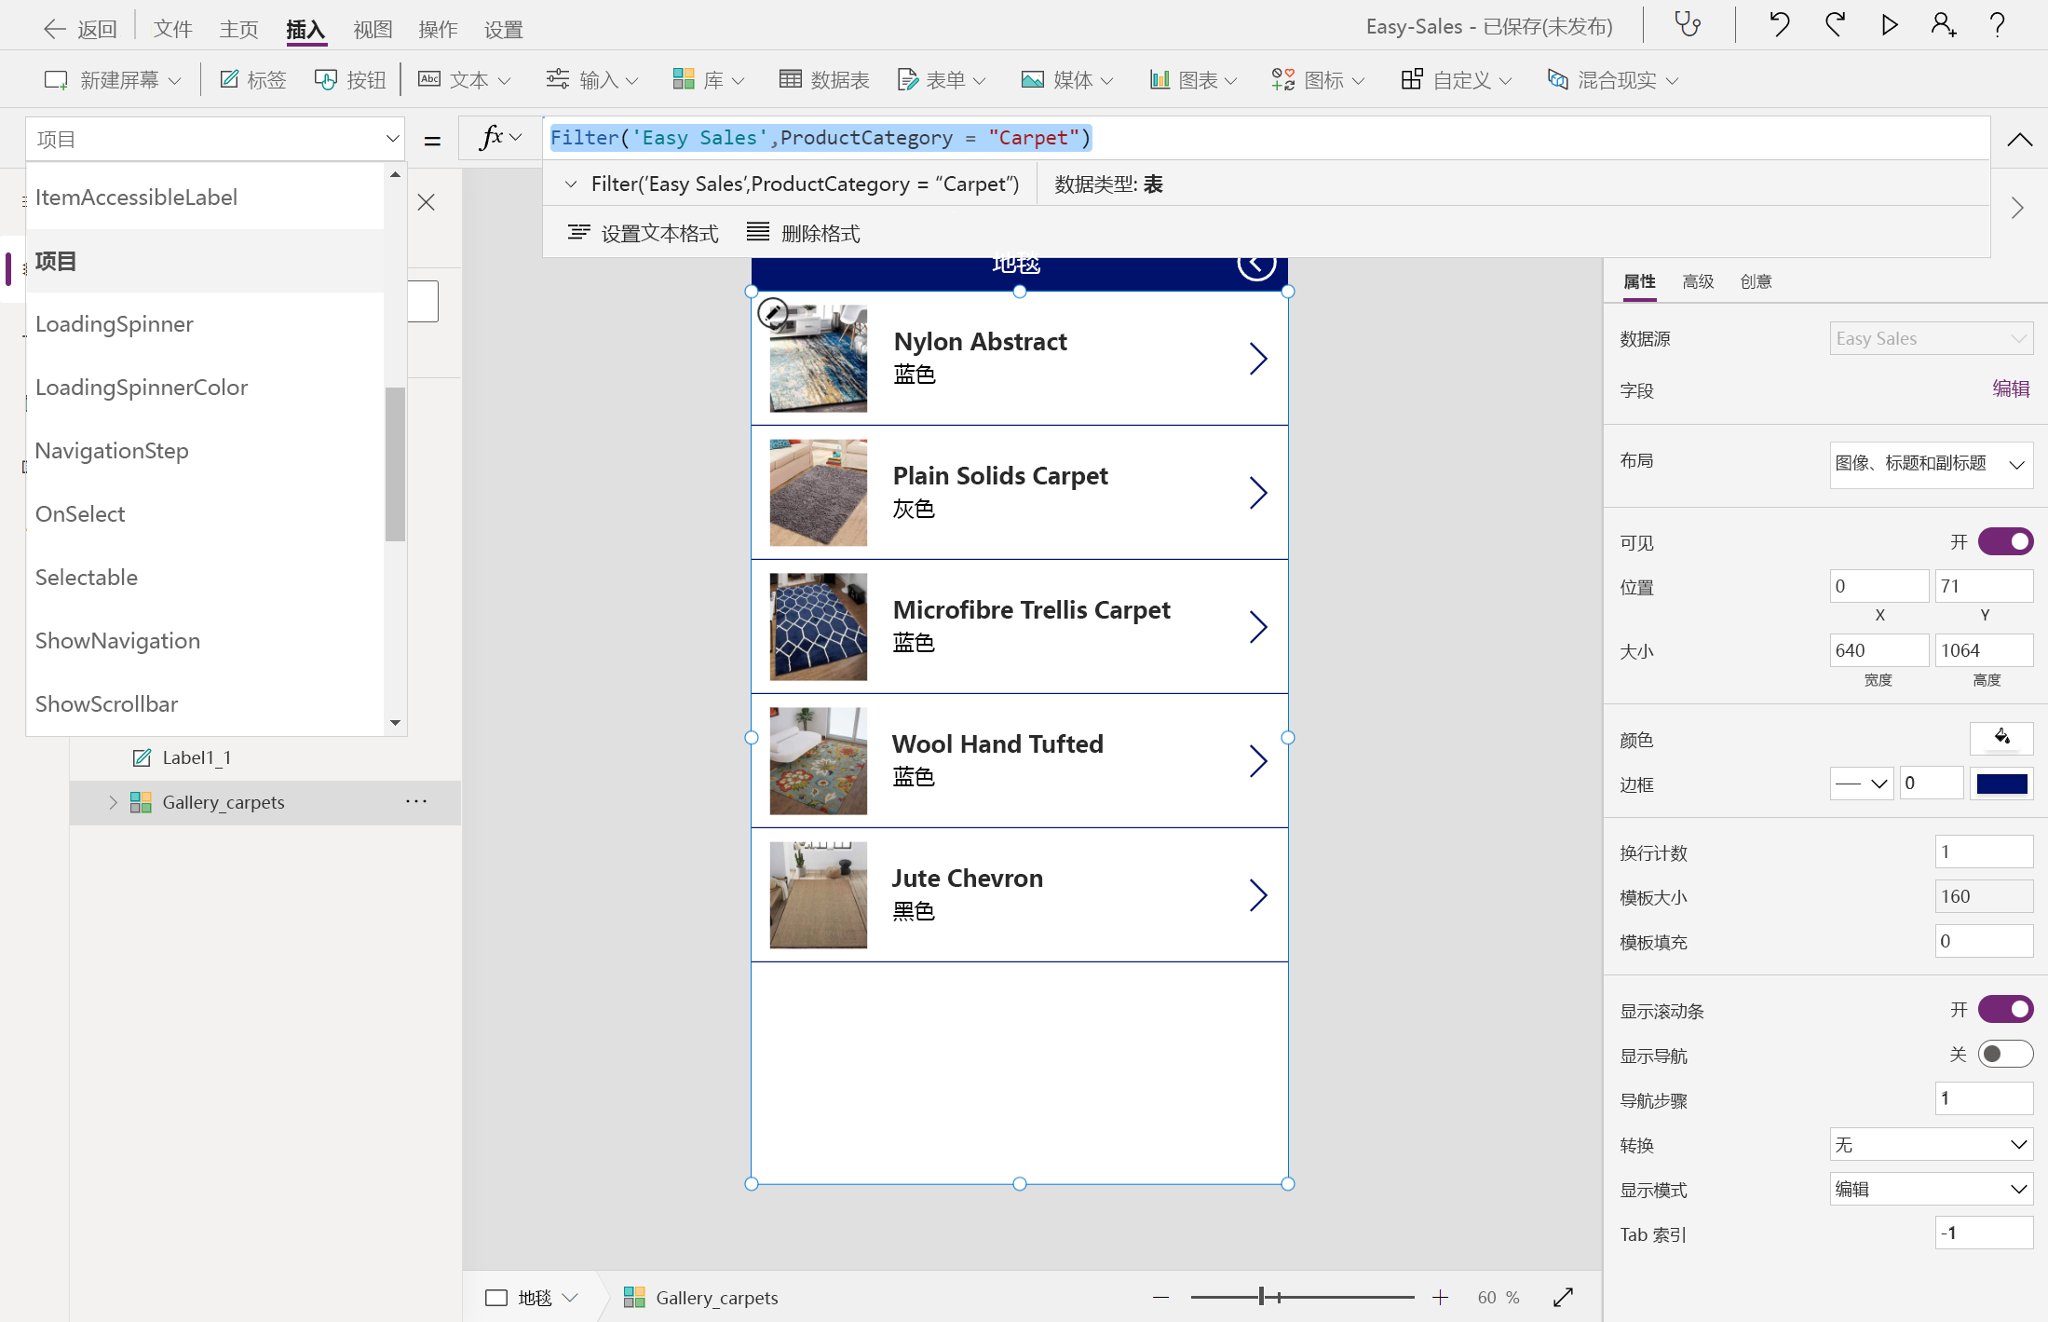This screenshot has width=2048, height=1322.
Task: Open the 布局 layout dropdown
Action: (x=1931, y=463)
